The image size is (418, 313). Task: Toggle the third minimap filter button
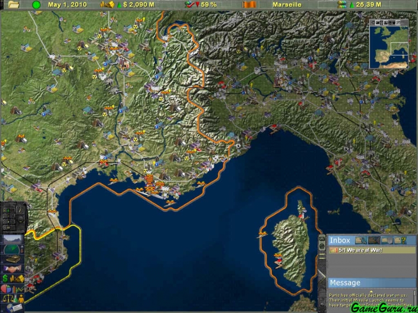tap(381, 23)
